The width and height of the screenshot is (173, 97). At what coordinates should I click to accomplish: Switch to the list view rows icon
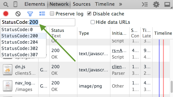42,14
